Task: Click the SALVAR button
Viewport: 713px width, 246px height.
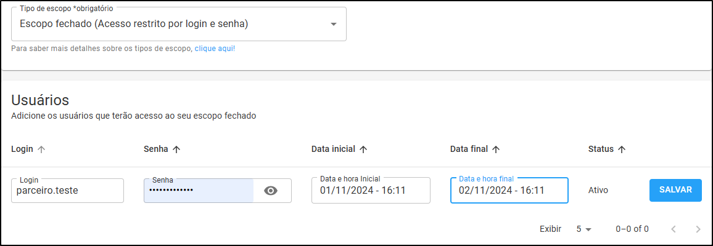Action: click(x=675, y=190)
